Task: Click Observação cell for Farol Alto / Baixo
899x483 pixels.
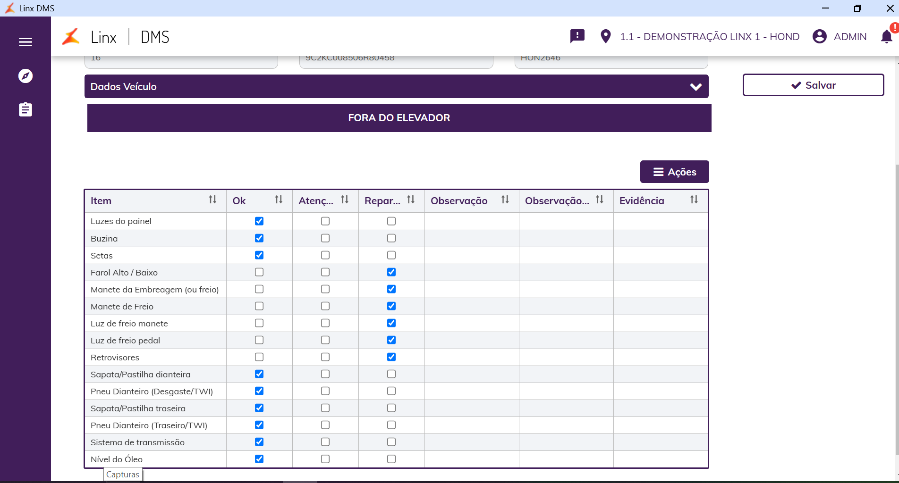Action: point(472,272)
